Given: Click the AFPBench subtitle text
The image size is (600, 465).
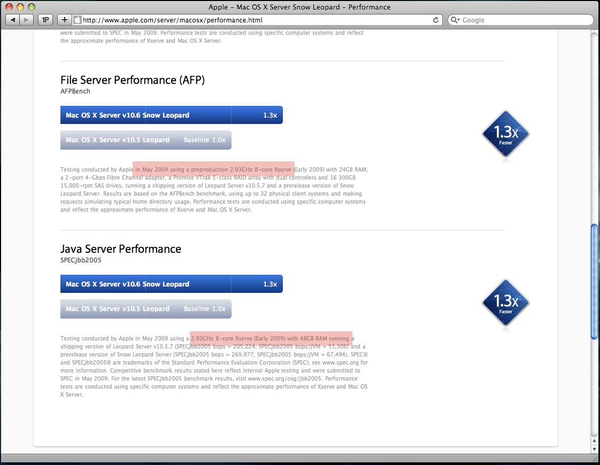Looking at the screenshot, I should coord(75,91).
